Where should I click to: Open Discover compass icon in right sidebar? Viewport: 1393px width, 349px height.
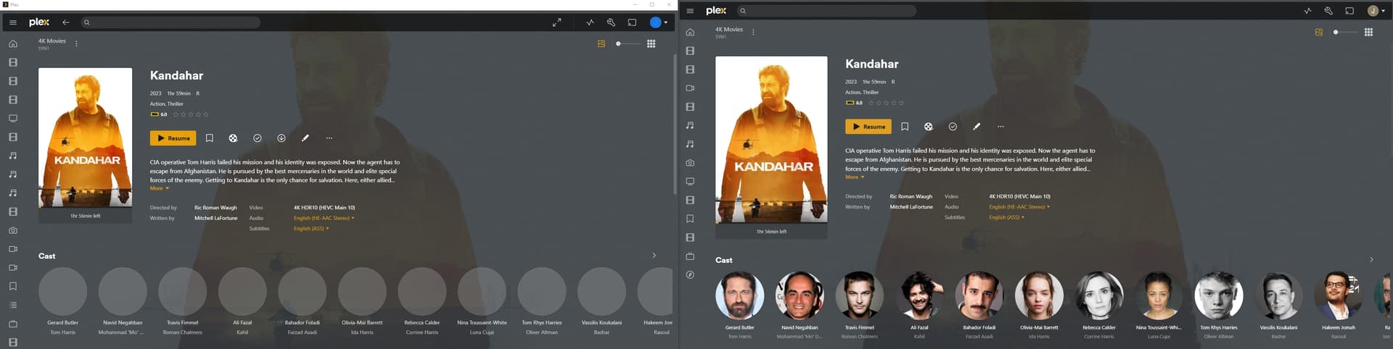pyautogui.click(x=690, y=274)
